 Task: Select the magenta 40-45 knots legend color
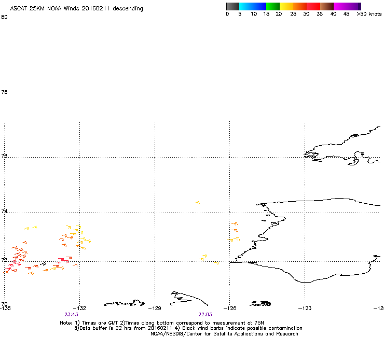340,6
